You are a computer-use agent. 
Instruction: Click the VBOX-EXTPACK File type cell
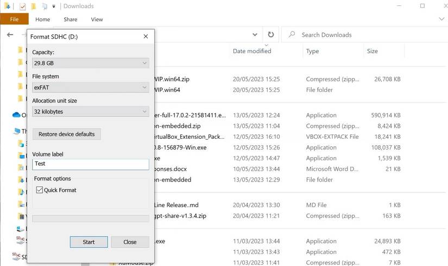pyautogui.click(x=332, y=137)
